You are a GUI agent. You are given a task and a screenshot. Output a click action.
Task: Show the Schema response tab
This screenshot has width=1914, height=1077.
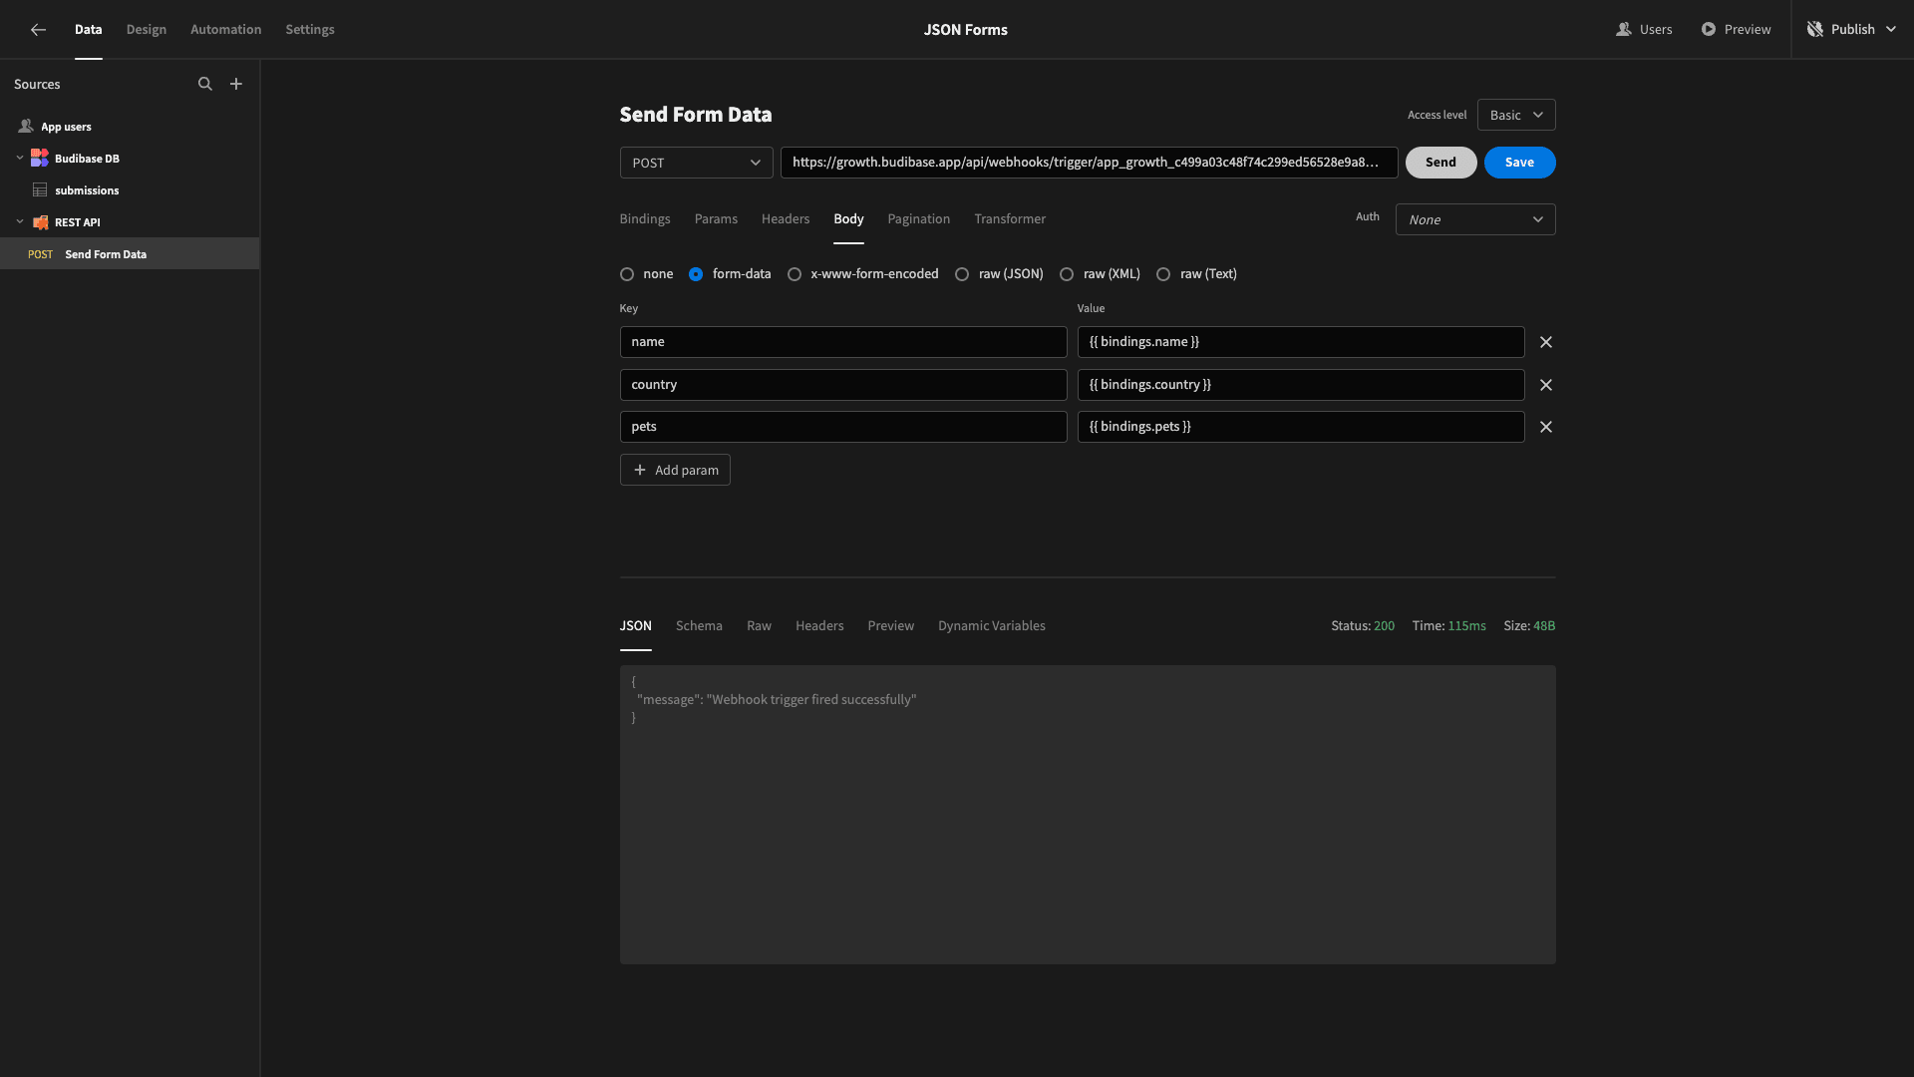[699, 626]
